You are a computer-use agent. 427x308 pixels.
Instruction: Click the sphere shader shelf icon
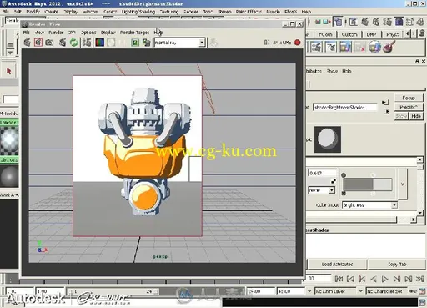(x=374, y=47)
